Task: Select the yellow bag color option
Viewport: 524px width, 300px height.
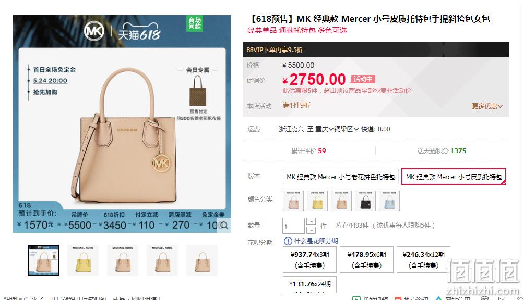Action: pyautogui.click(x=317, y=201)
